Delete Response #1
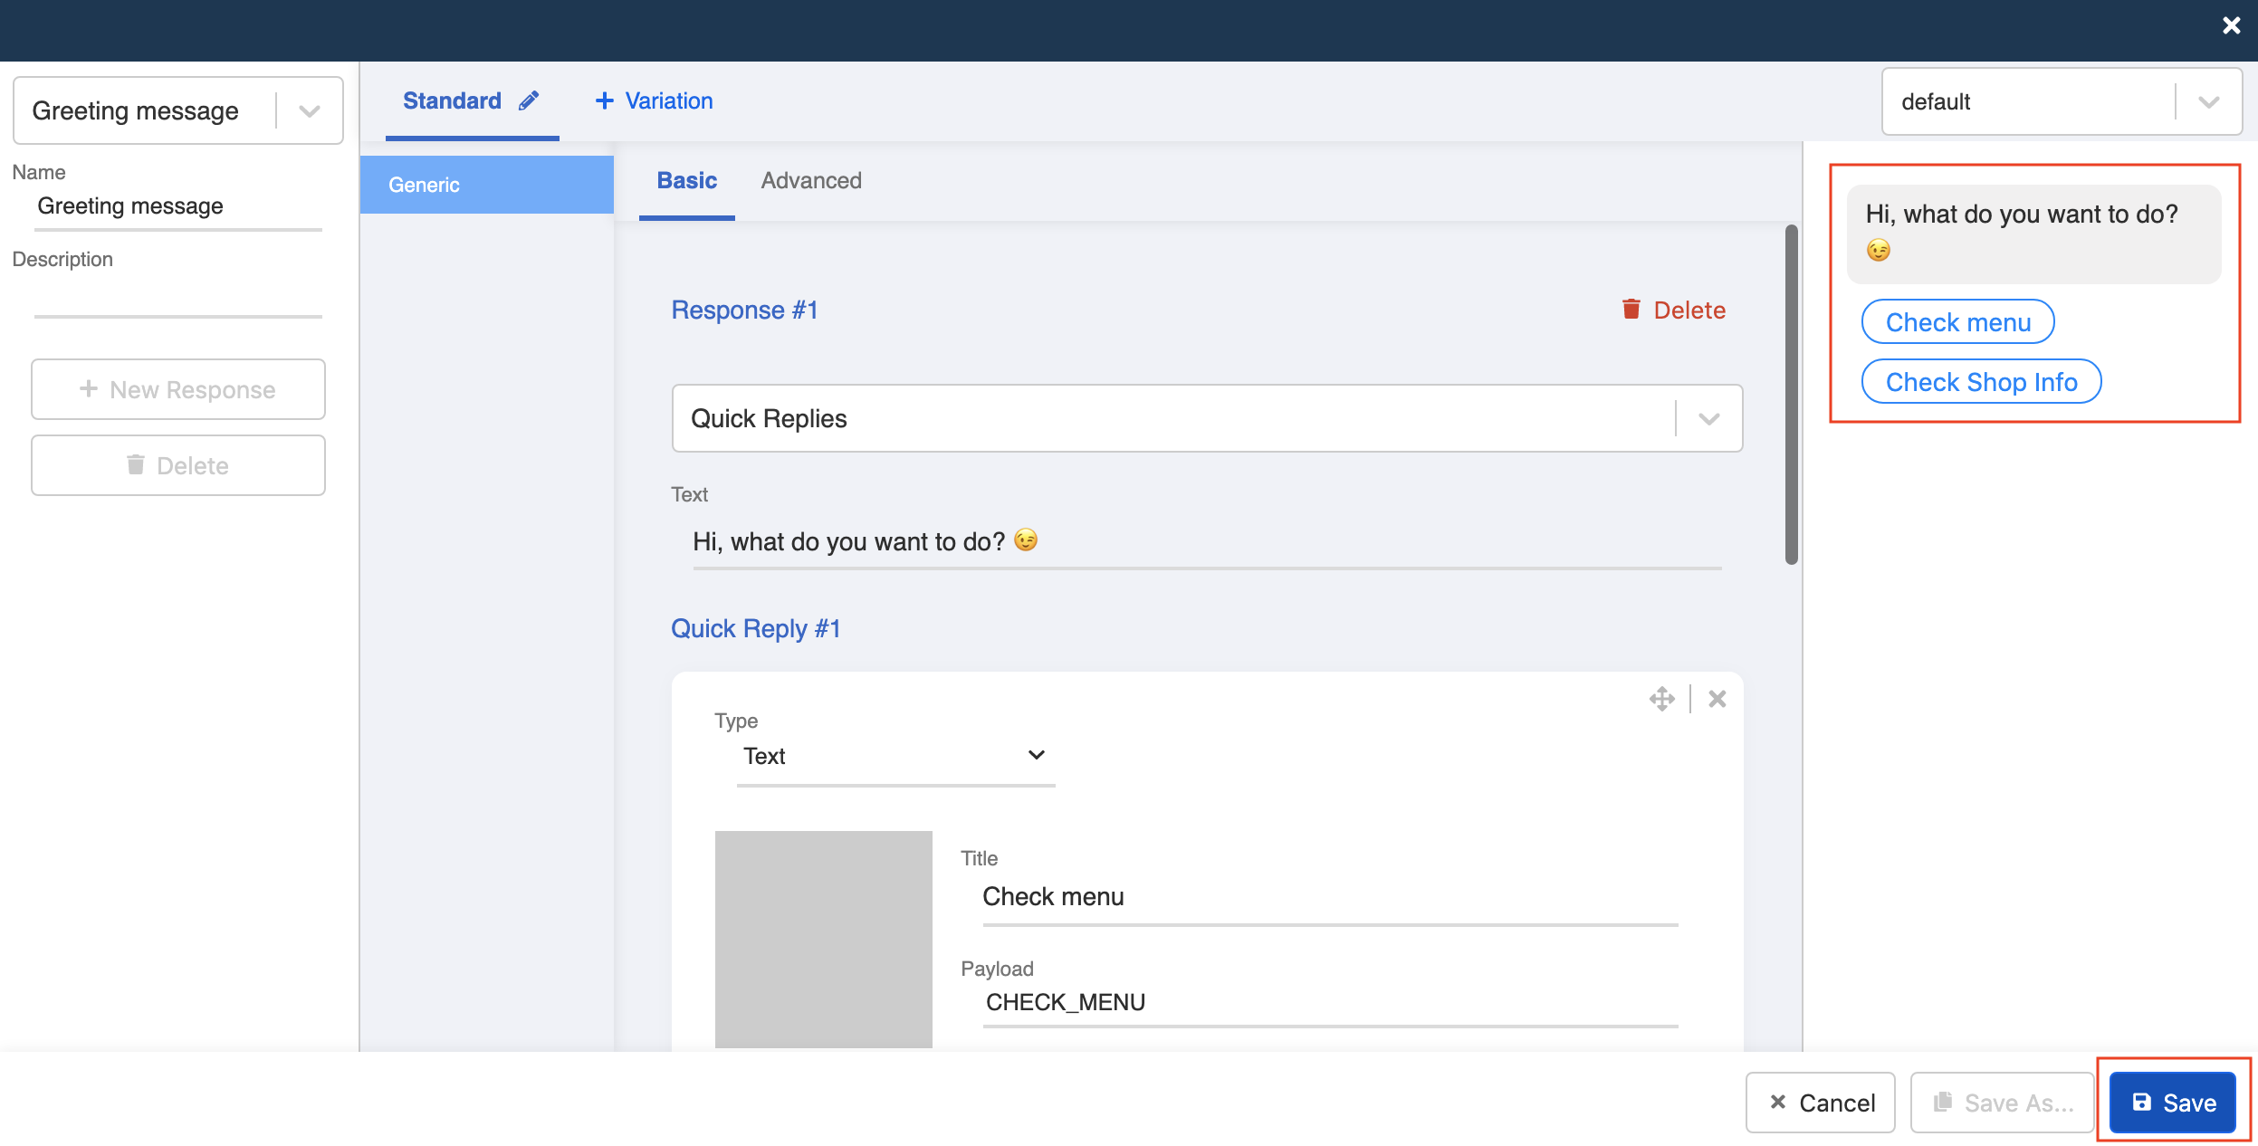Screen dimensions: 2258x1146 1673,310
